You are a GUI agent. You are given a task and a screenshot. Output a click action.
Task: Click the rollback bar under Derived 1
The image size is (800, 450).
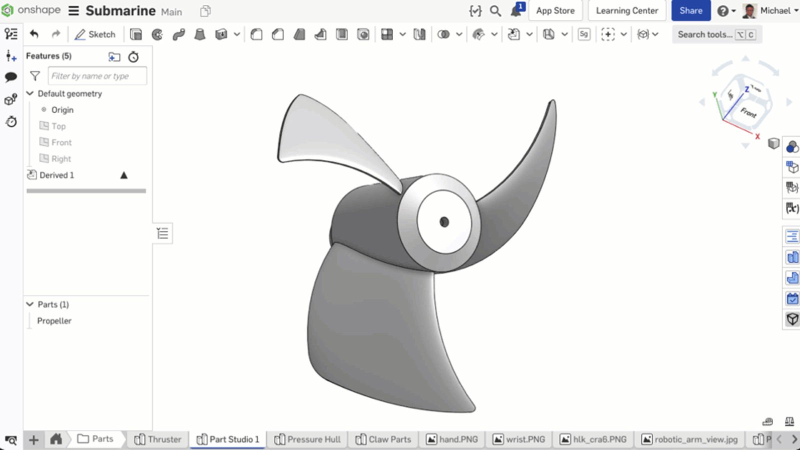tap(86, 190)
